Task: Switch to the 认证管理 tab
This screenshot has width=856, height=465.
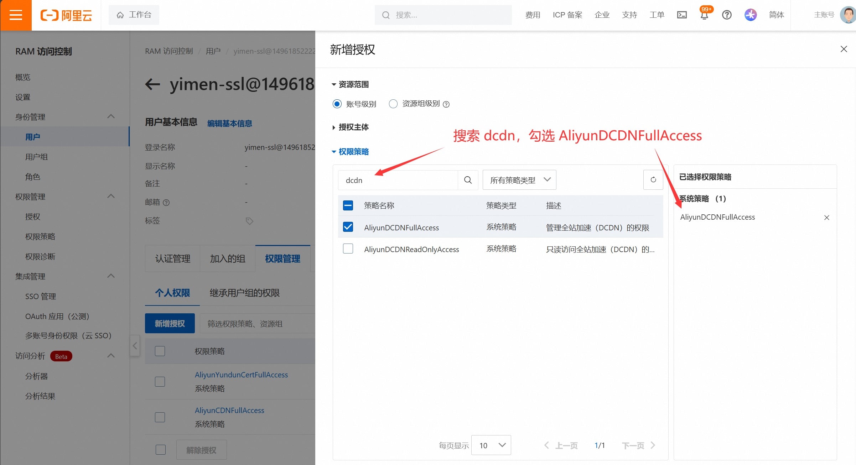Action: click(x=173, y=258)
